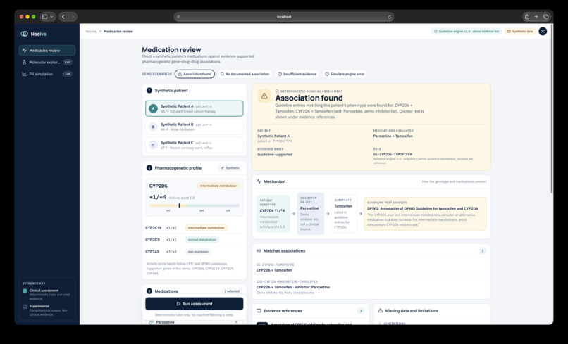
Task: Choose Synthetic Patient B card
Action: pos(195,127)
